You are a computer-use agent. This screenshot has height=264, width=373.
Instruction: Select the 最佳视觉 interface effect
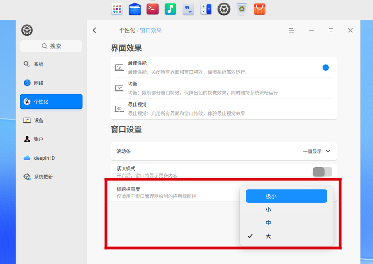[224, 109]
